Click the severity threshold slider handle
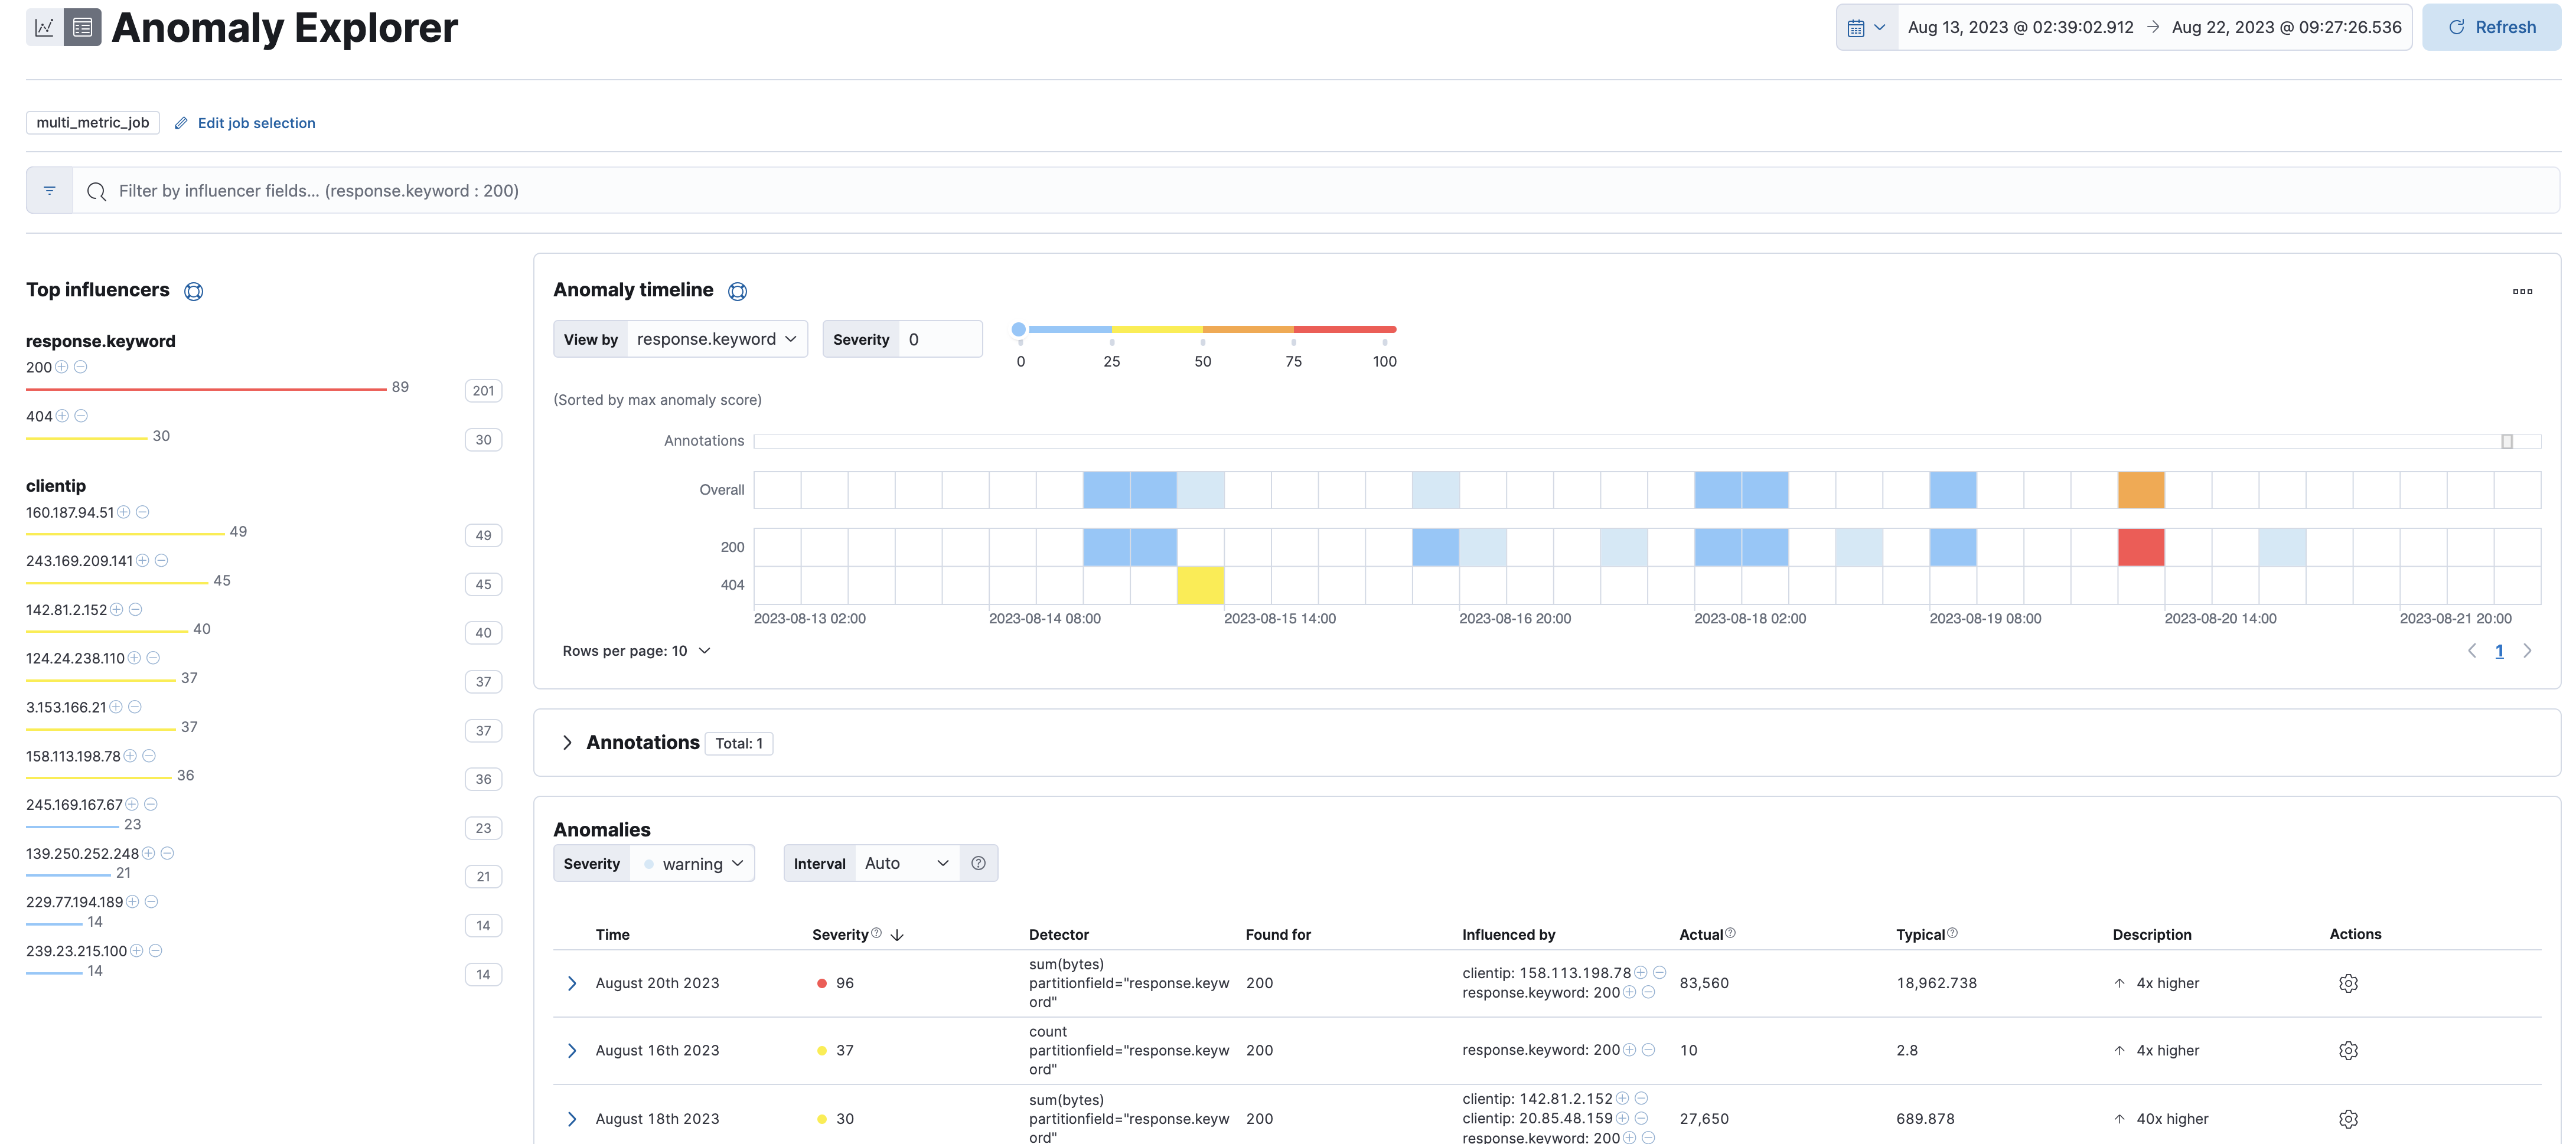The width and height of the screenshot is (2576, 1144). (1018, 329)
